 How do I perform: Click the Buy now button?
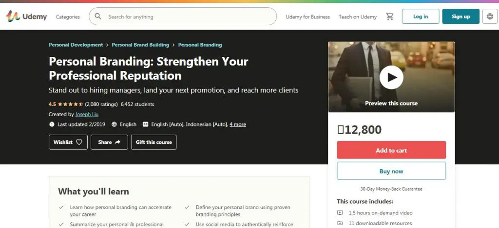pyautogui.click(x=391, y=171)
